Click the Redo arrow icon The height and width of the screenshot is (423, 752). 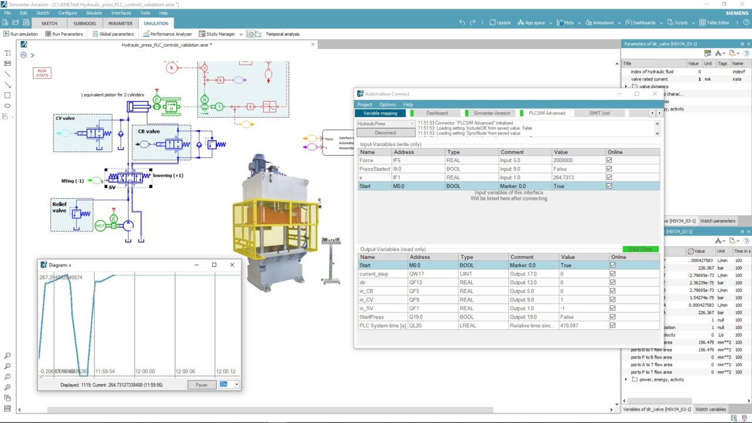[473, 23]
